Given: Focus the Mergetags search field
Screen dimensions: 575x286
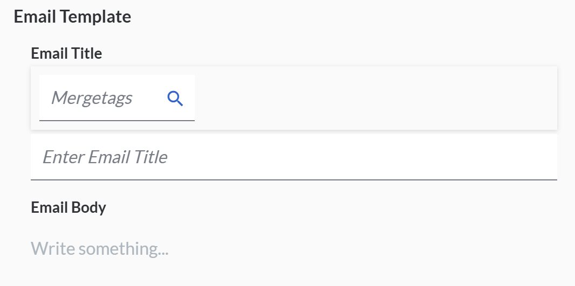Looking at the screenshot, I should [102, 98].
